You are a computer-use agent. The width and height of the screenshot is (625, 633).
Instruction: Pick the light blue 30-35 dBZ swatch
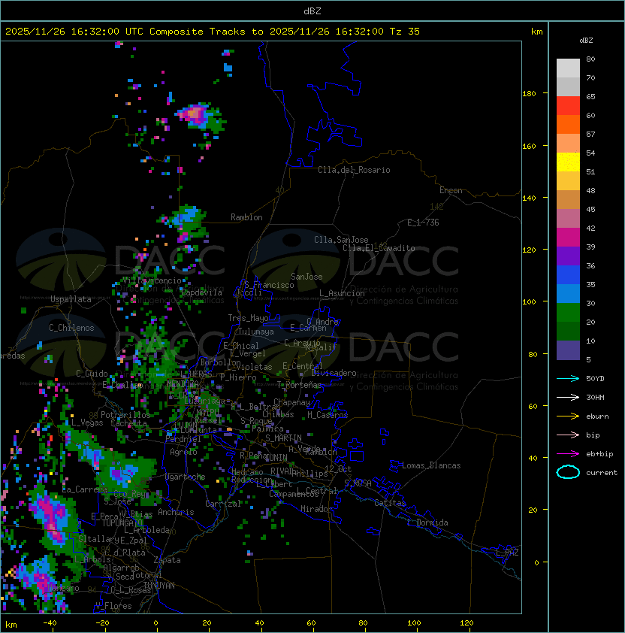tap(568, 293)
